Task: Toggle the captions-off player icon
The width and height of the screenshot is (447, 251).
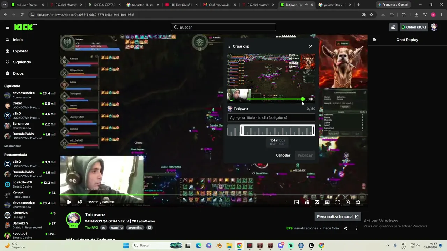Action: click(x=317, y=202)
